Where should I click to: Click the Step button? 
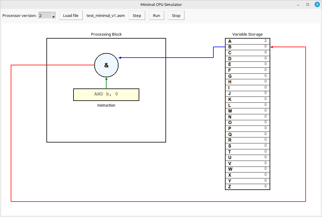click(137, 15)
